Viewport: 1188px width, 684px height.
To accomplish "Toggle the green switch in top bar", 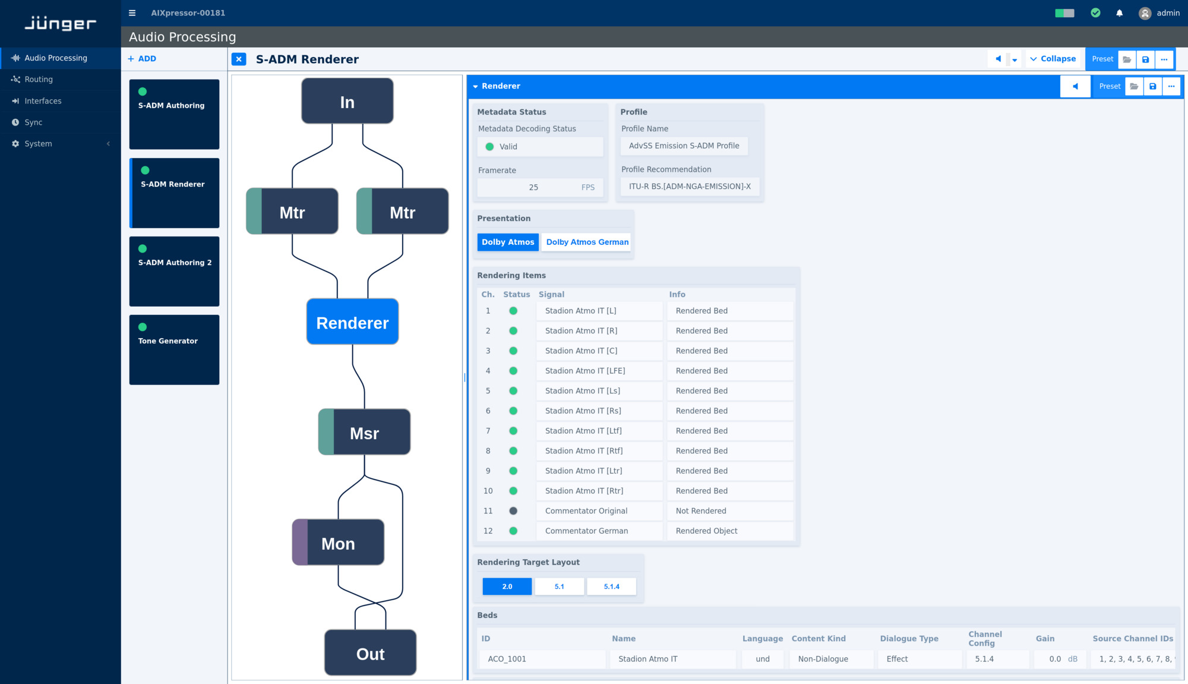I will point(1064,13).
